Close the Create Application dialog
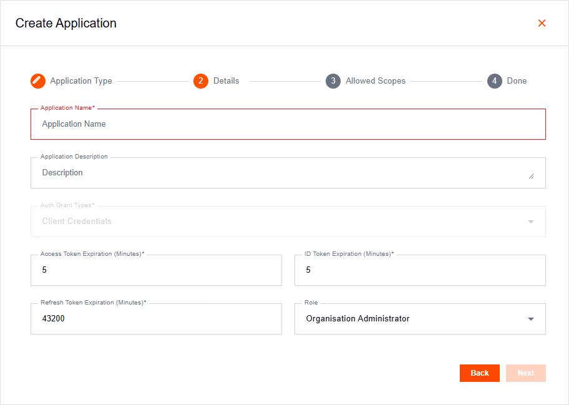 coord(542,23)
